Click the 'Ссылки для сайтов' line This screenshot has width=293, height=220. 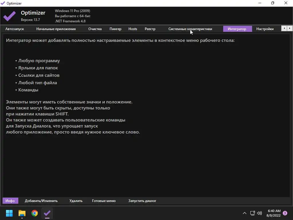pos(37,75)
